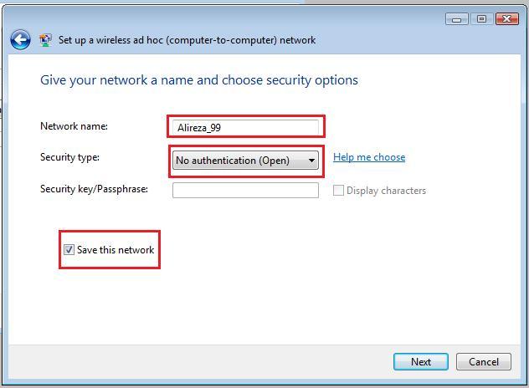Expand Security type using its black arrow

(311, 161)
